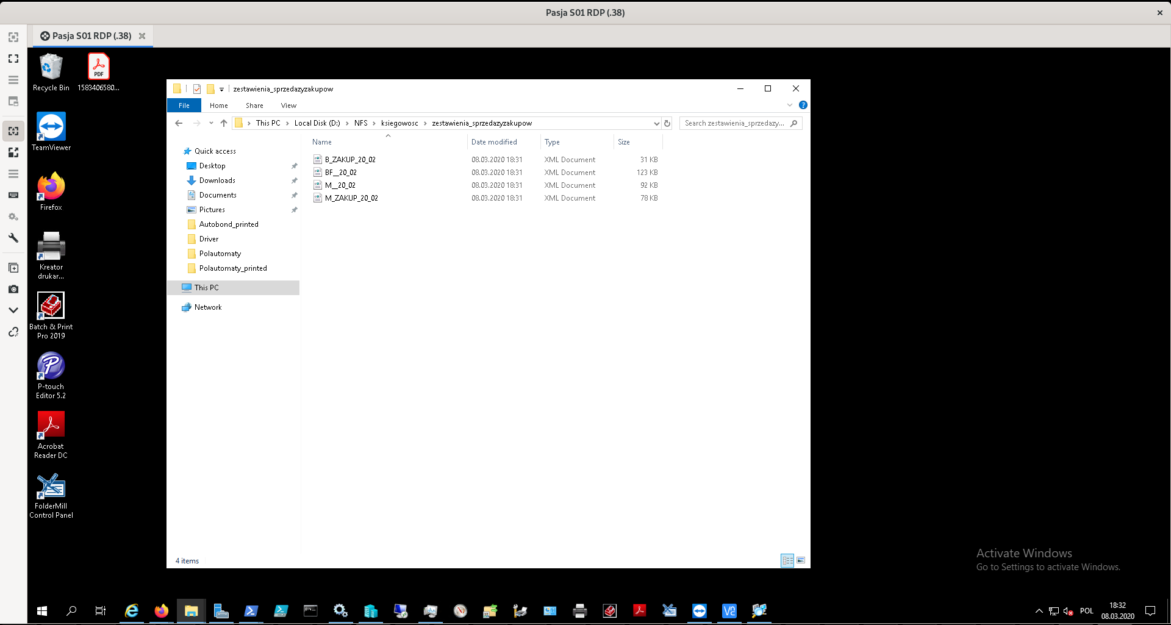Select the PDF file 1583406580 on desktop
Image resolution: width=1171 pixels, height=625 pixels.
98,72
